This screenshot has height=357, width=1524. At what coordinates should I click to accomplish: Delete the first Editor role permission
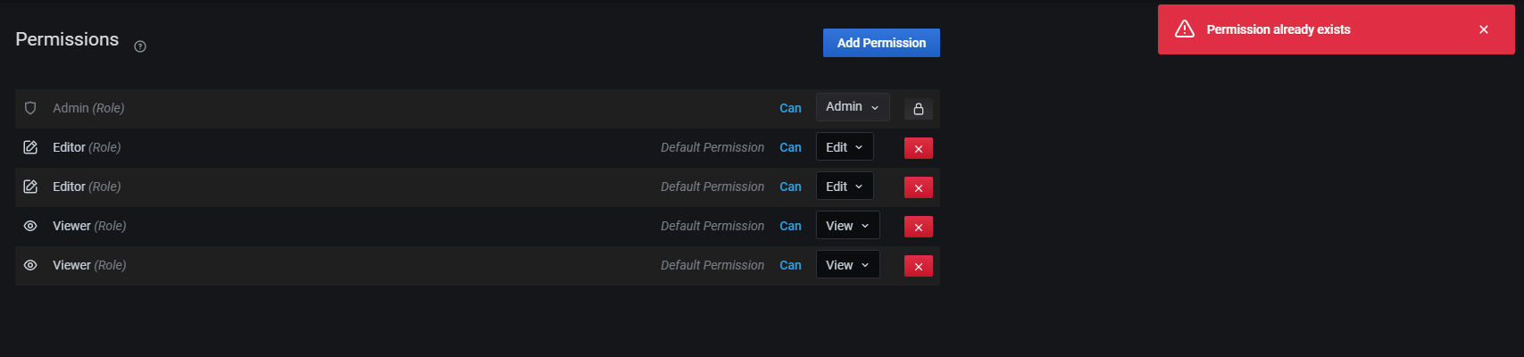click(918, 148)
